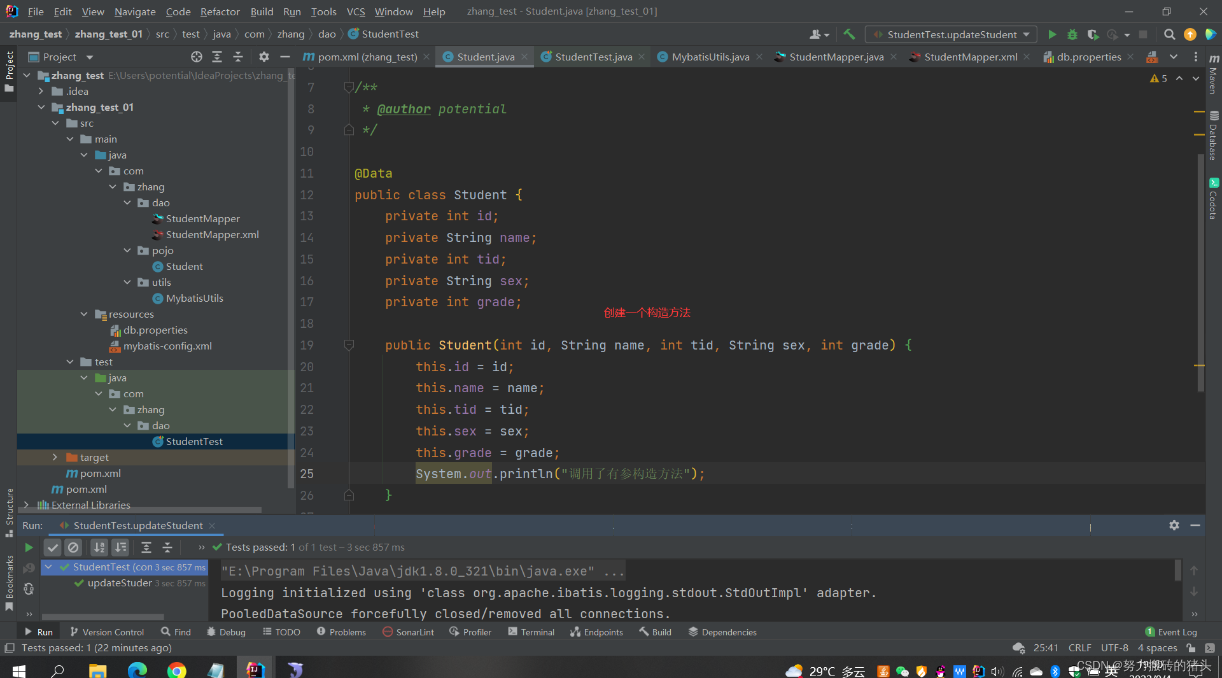The width and height of the screenshot is (1222, 678).
Task: Toggle show passed tests checkmark button
Action: (53, 547)
